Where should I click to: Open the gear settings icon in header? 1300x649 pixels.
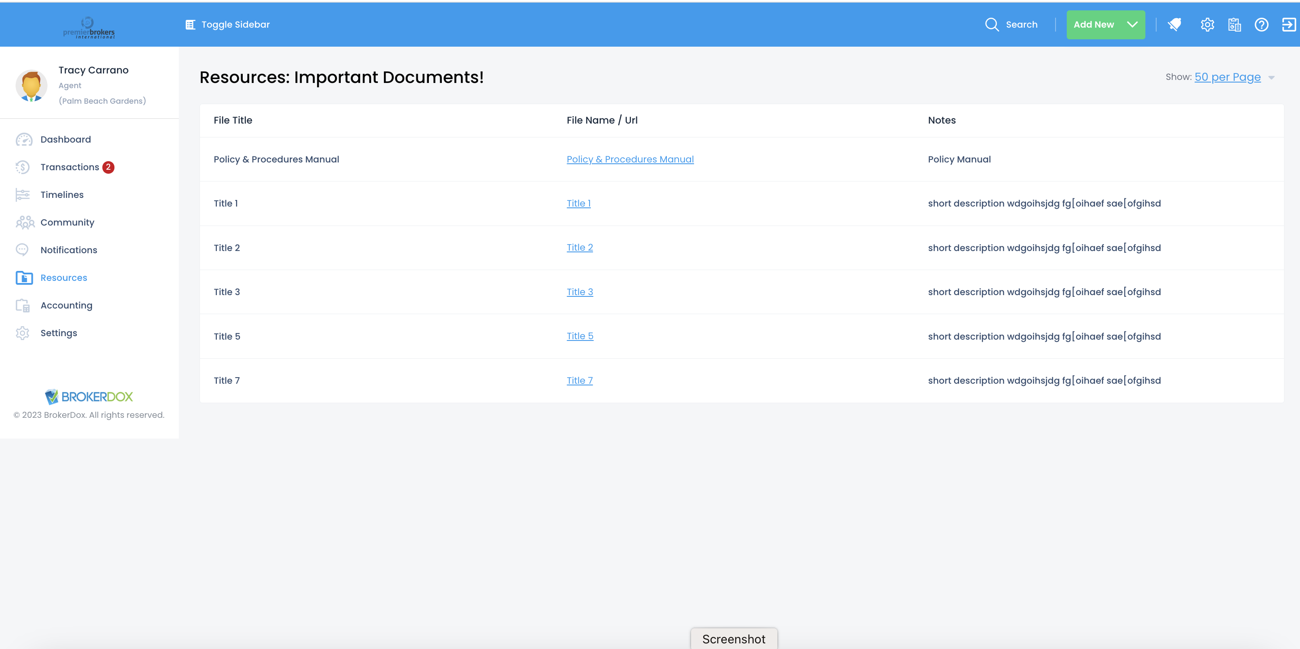point(1207,25)
